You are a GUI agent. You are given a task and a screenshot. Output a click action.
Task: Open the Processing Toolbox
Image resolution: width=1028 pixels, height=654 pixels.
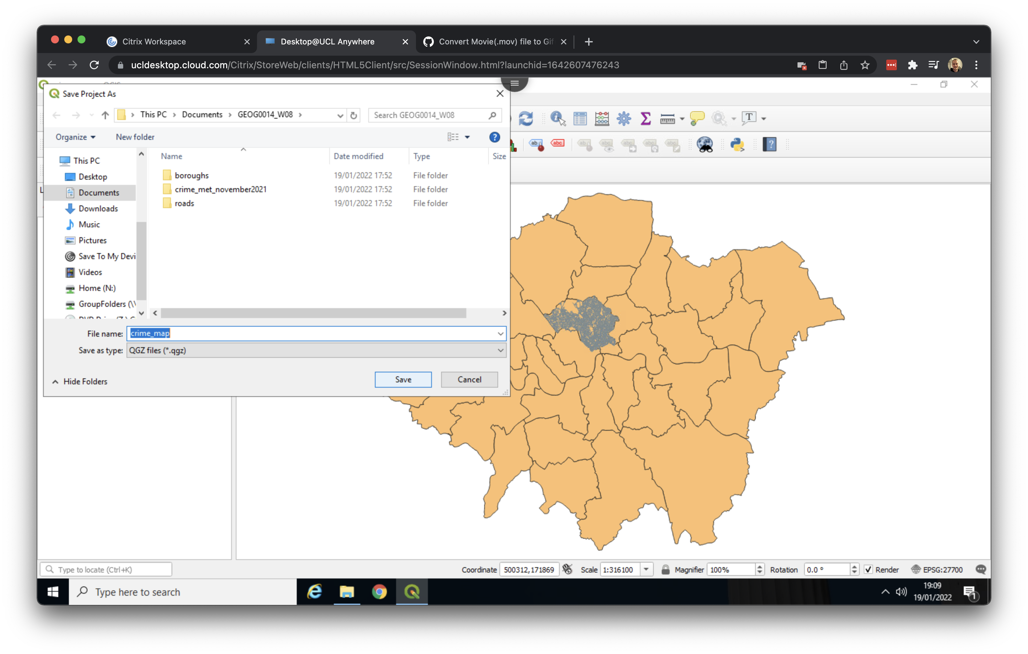624,119
